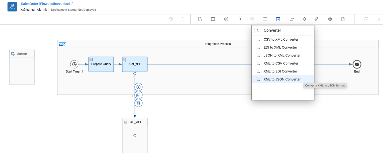Click the Clear Simulation icon
This screenshot has width=383, height=156.
click(x=378, y=19)
